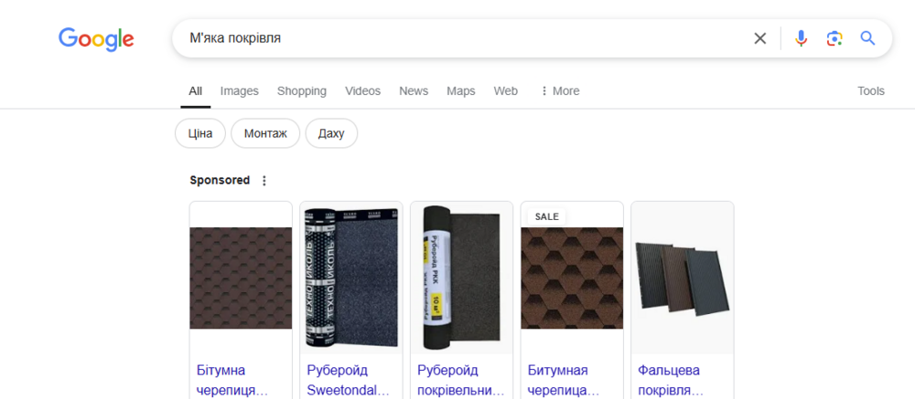Click the SALE Битумная черепица thumbnail
This screenshot has height=399, width=915.
click(572, 278)
